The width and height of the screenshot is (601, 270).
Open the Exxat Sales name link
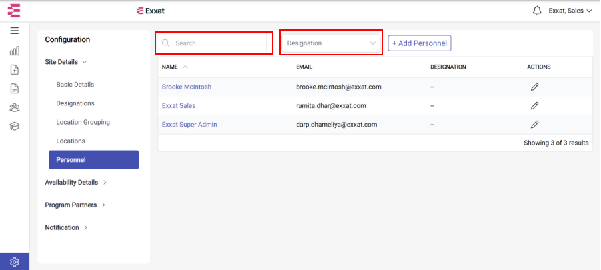[x=178, y=105]
